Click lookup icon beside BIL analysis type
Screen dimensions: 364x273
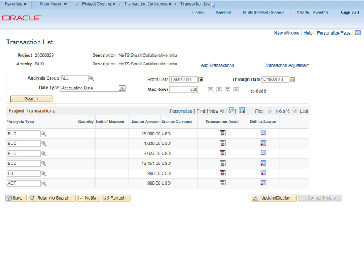(44, 173)
